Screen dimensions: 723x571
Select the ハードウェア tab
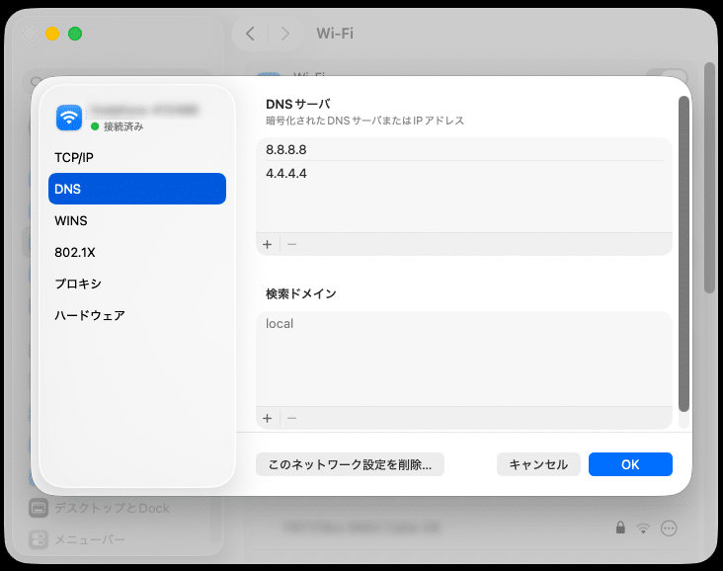click(x=137, y=315)
